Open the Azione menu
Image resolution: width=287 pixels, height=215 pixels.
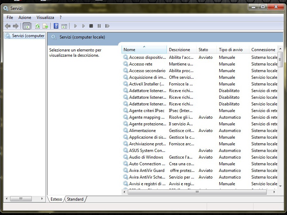(x=25, y=18)
